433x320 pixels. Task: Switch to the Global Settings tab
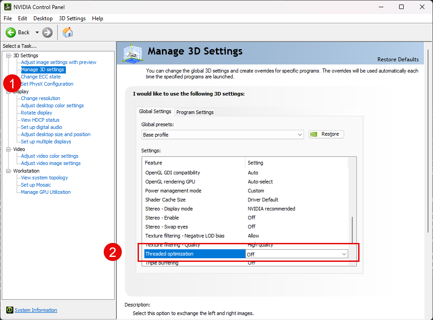point(155,111)
